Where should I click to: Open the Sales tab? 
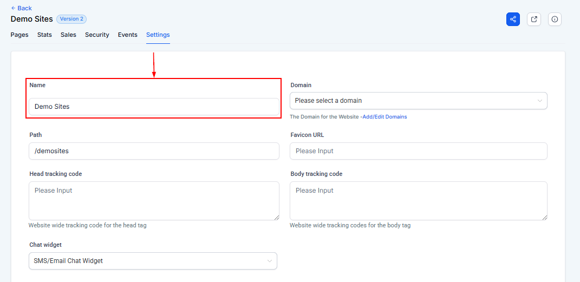(x=68, y=35)
